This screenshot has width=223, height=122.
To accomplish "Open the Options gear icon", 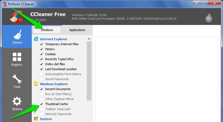I will click(x=17, y=101).
